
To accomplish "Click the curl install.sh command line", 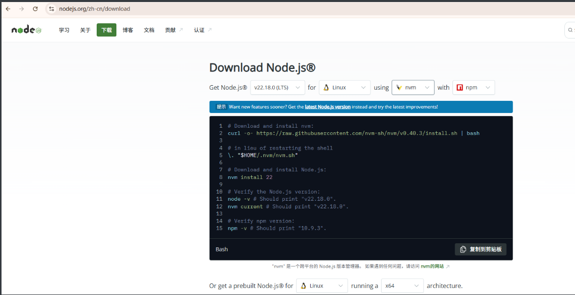I will pos(353,133).
